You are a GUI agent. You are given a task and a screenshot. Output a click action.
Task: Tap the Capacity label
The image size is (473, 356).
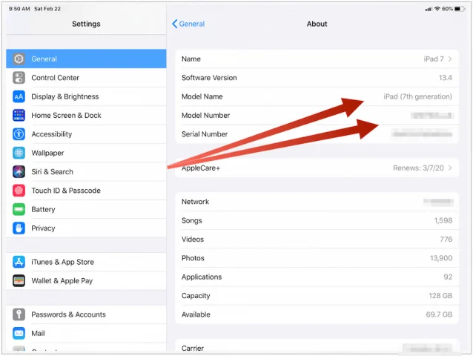(x=196, y=296)
